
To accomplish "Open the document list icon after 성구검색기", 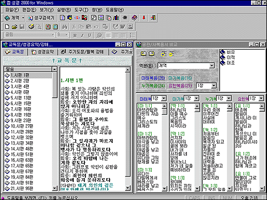I will (62, 18).
